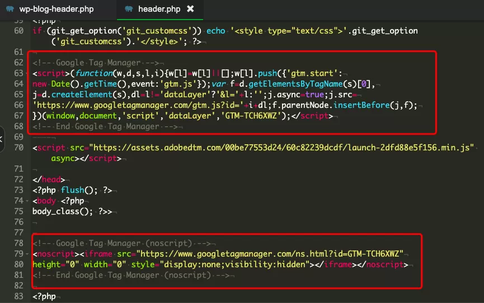This screenshot has width=484, height=303.
Task: Select the header.php tab
Action: 159,9
